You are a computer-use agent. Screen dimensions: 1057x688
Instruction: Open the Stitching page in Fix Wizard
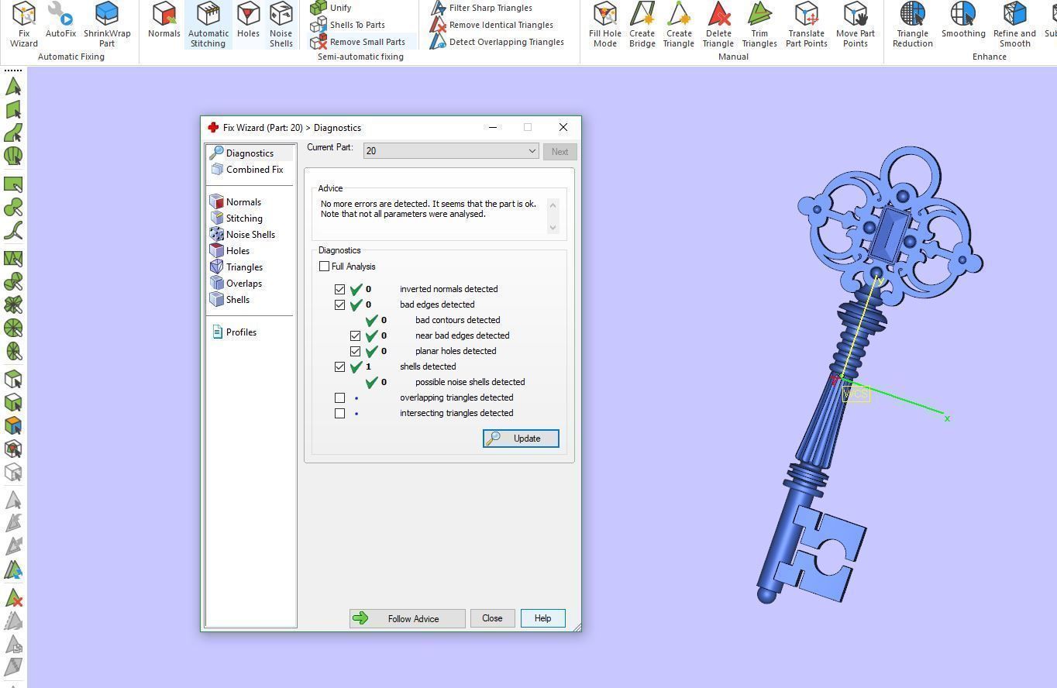(243, 218)
